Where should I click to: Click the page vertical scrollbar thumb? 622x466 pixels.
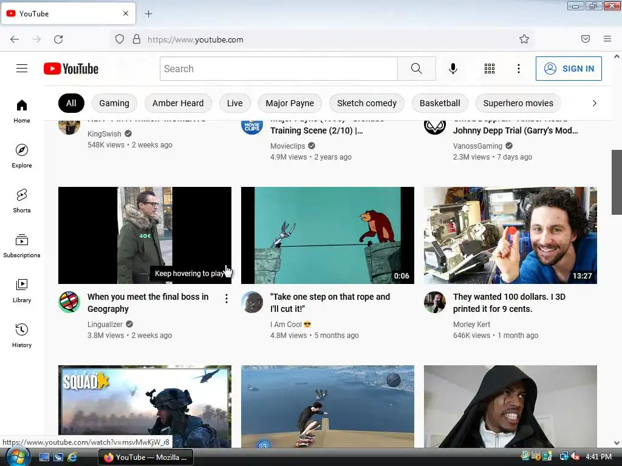pyautogui.click(x=617, y=182)
